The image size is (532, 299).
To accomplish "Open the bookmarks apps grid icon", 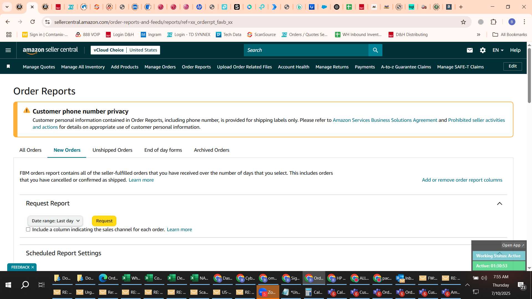I will point(9,35).
